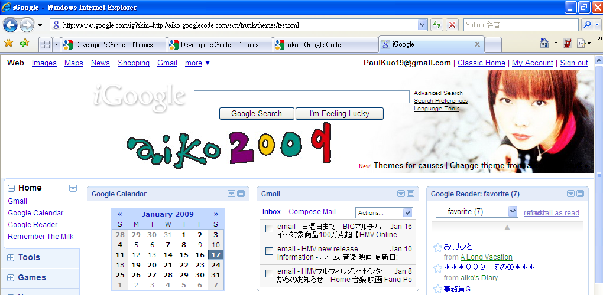Click the URL in the address bar
Image resolution: width=603 pixels, height=295 pixels.
181,26
